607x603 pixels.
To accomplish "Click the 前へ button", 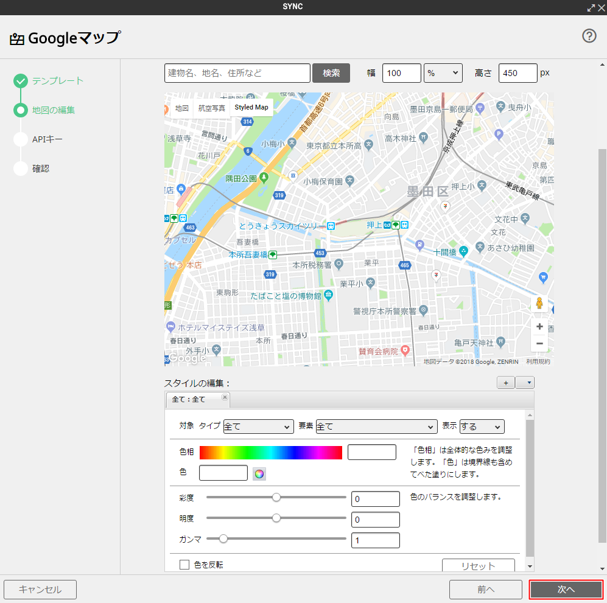I will [x=485, y=590].
